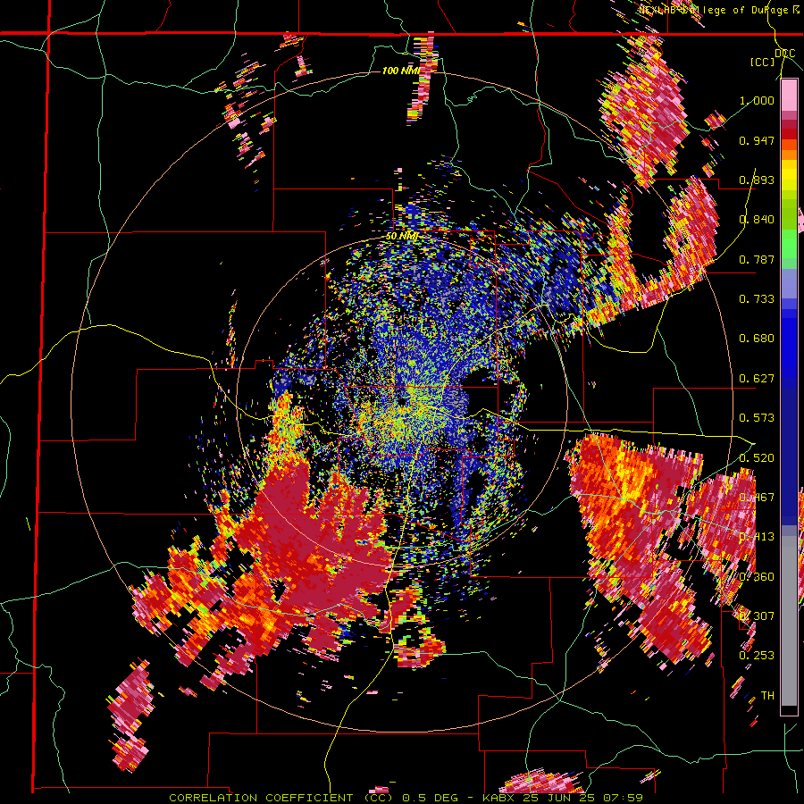Click the "KABX" radar site identifier

(x=500, y=798)
